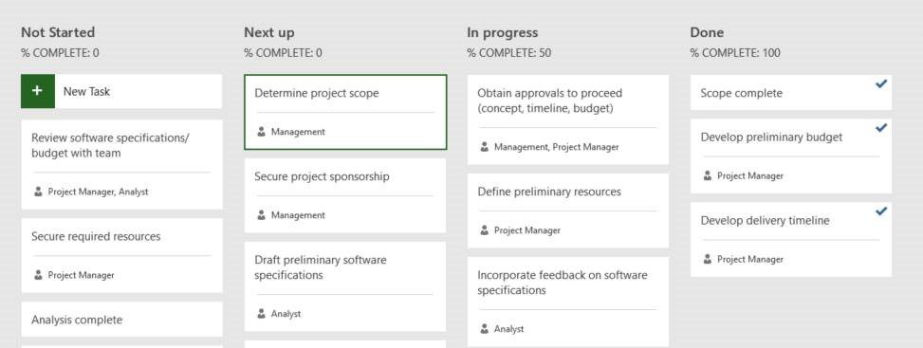The image size is (923, 348).
Task: Click person icon on Incorporate feedback card
Action: pos(485,329)
